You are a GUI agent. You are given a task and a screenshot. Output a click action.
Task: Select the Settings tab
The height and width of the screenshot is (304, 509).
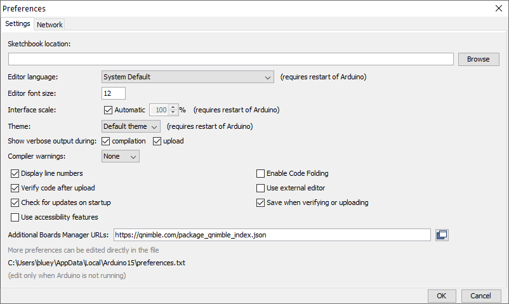pyautogui.click(x=17, y=24)
